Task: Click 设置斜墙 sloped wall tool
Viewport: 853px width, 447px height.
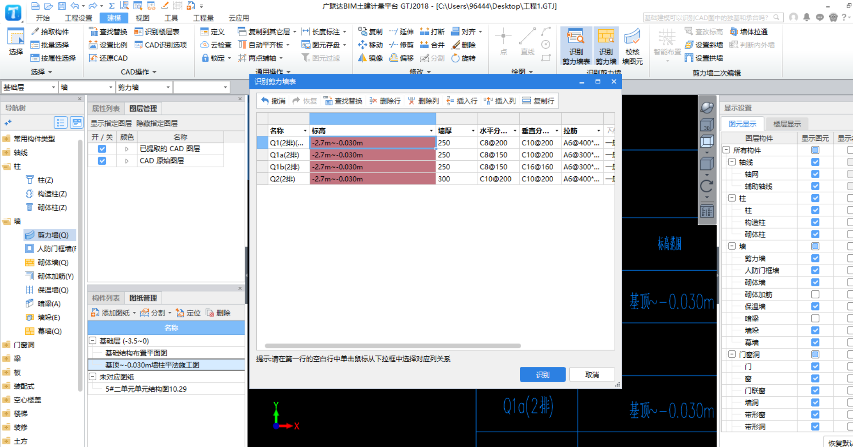Action: pos(704,45)
